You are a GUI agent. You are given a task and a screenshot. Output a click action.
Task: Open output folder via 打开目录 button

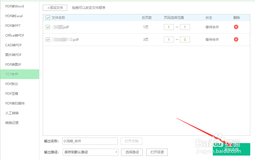pyautogui.click(x=157, y=152)
